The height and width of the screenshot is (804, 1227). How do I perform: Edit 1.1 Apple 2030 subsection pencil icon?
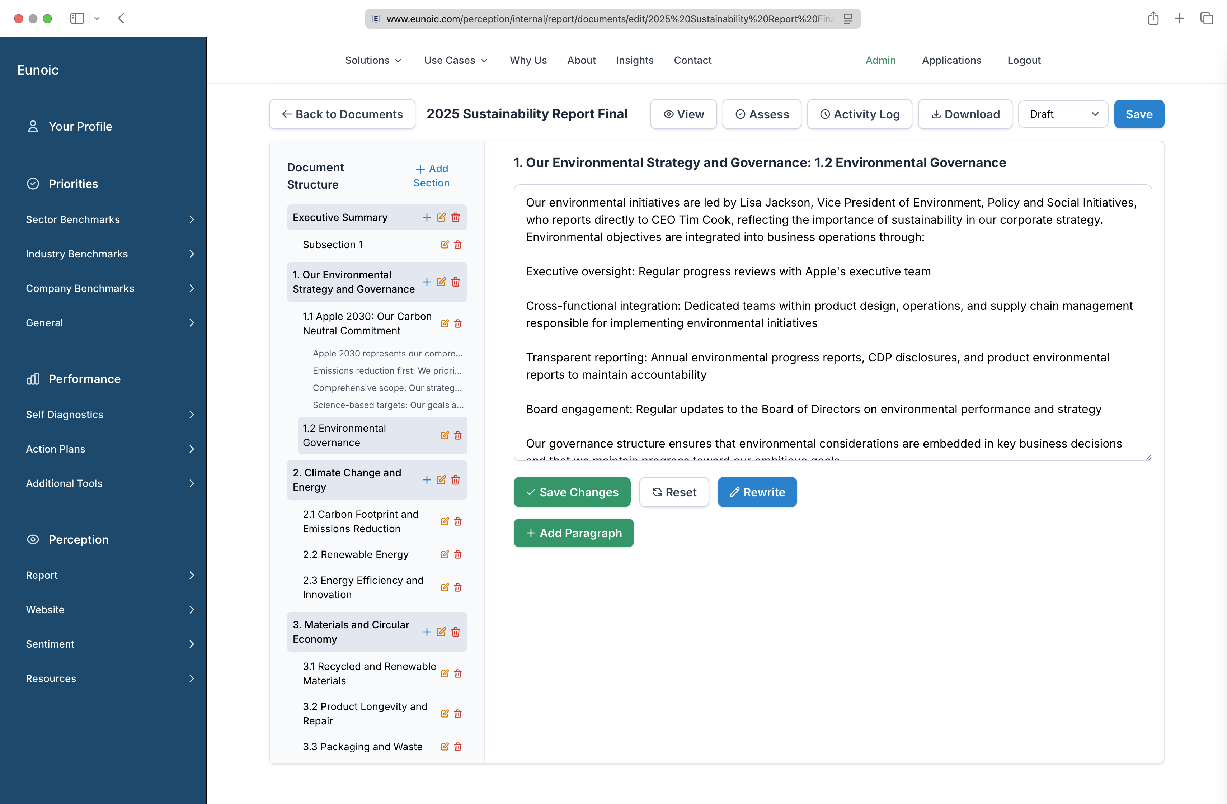tap(445, 324)
